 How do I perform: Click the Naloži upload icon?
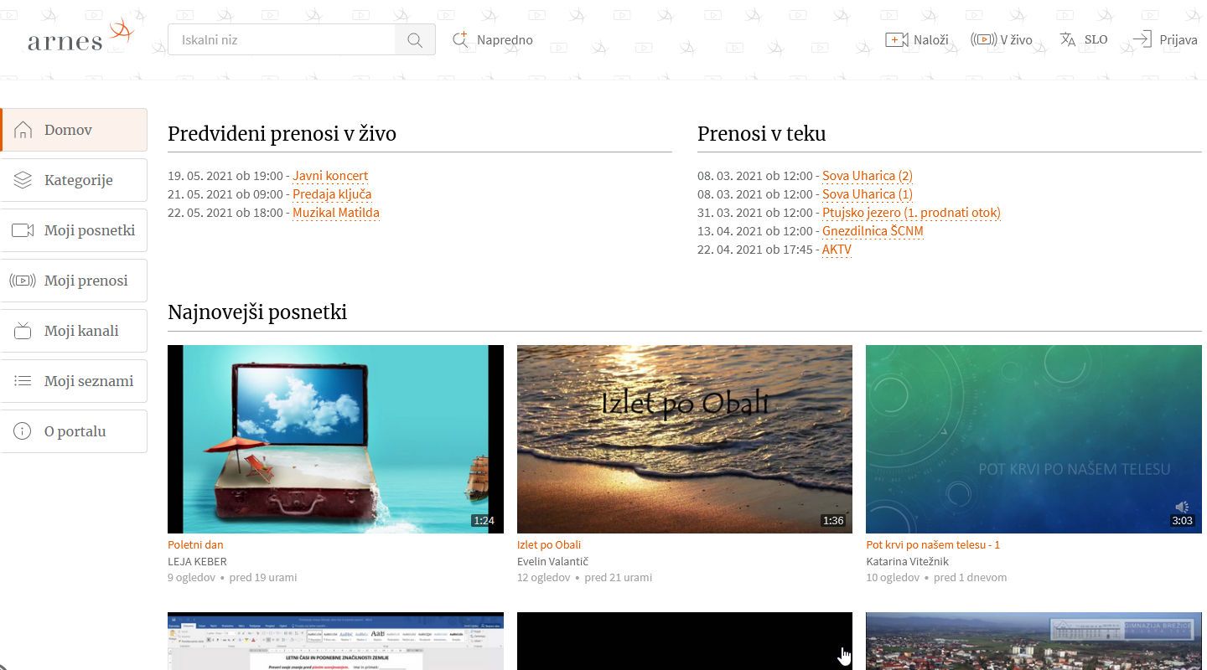click(x=897, y=39)
